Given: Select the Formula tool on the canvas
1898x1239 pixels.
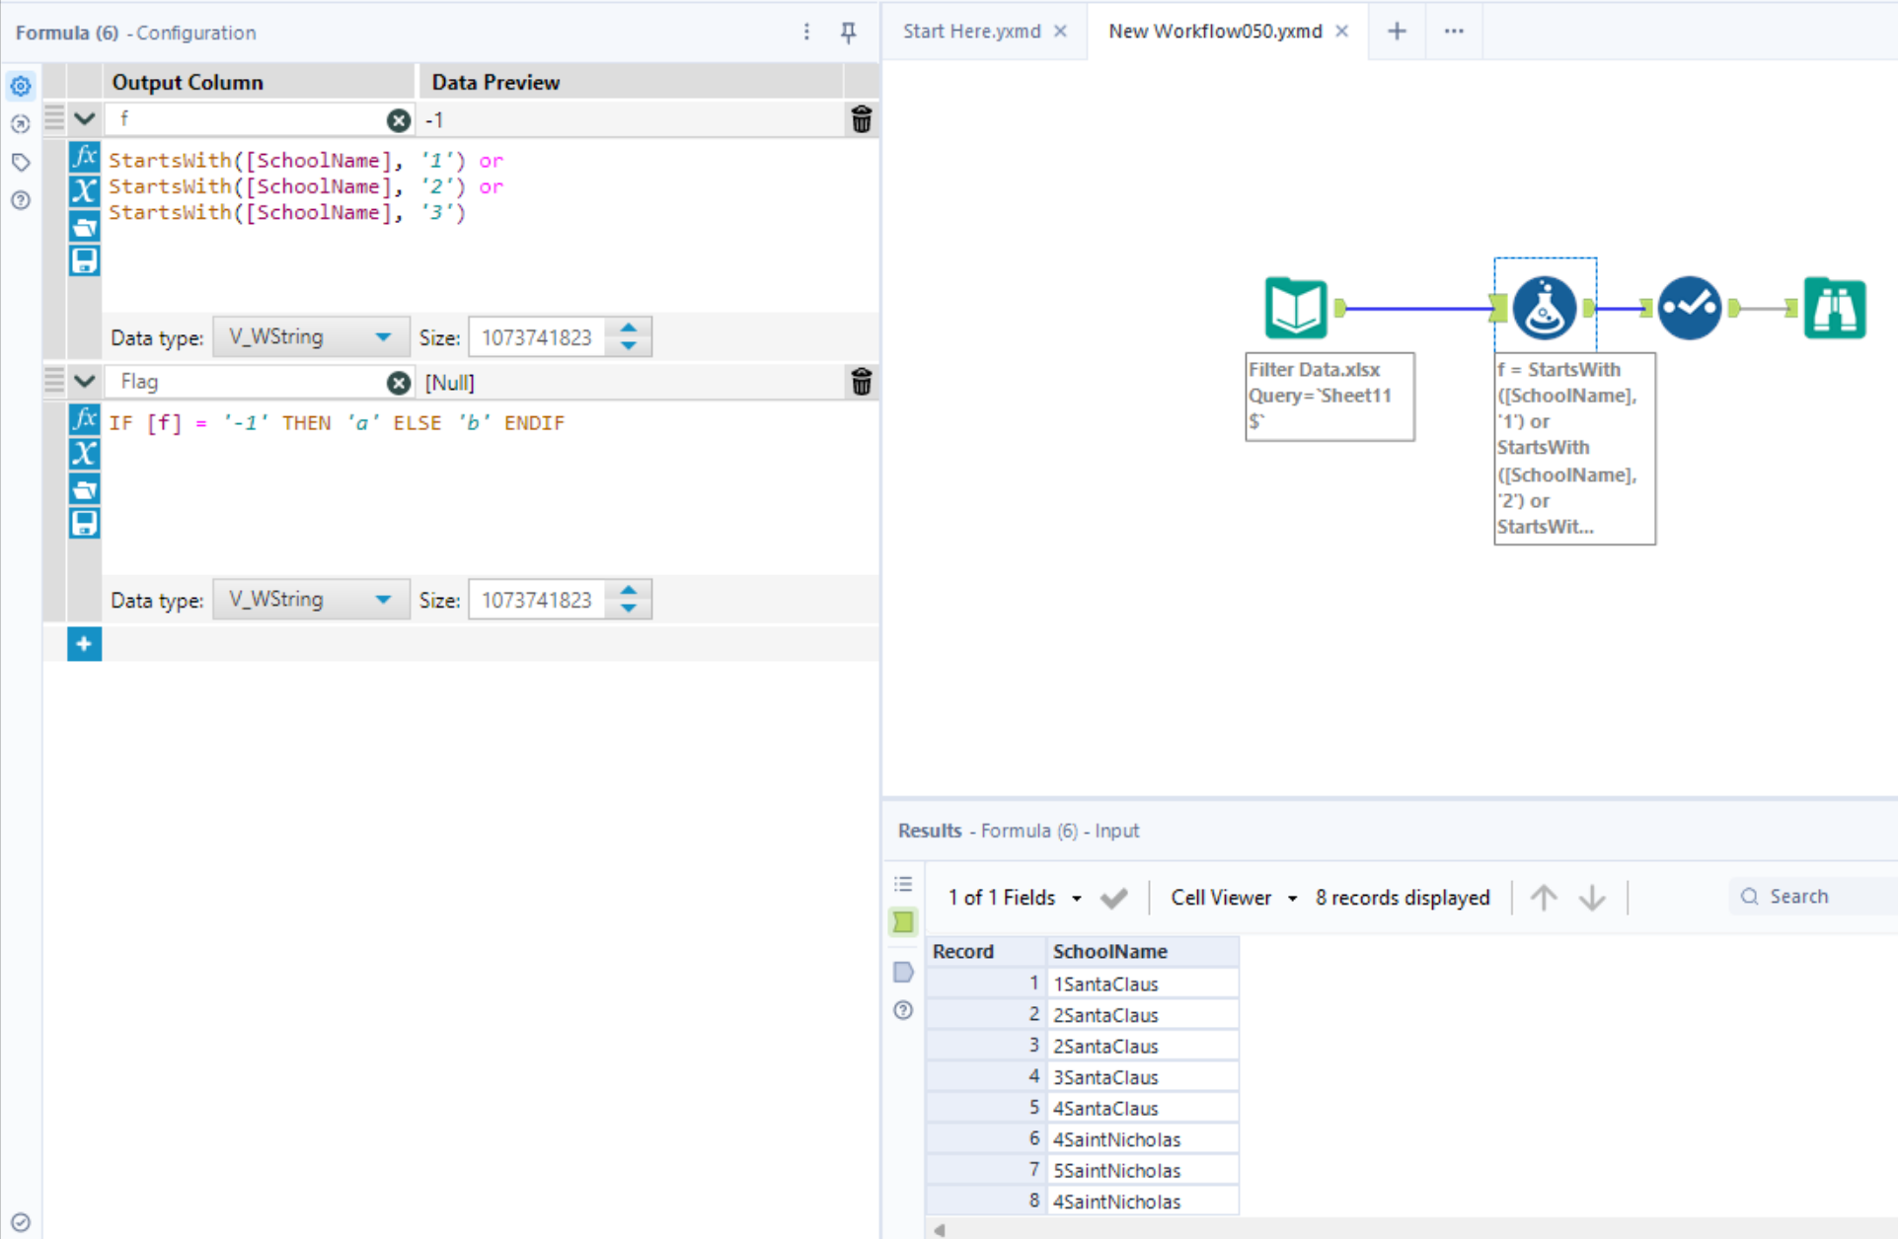Looking at the screenshot, I should click(x=1545, y=307).
